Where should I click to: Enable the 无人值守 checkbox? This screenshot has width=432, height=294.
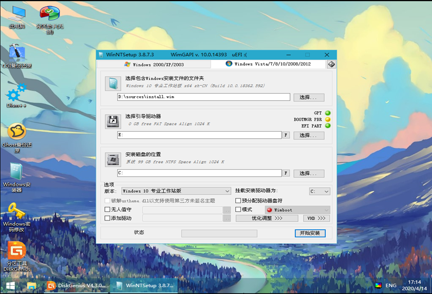click(107, 209)
